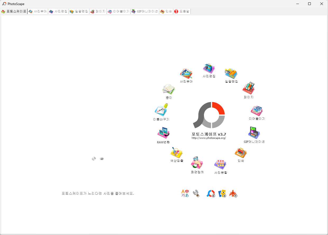This screenshot has width=328, height=235.
Task: Select the 포토스케이프 tab
Action: pos(14,11)
